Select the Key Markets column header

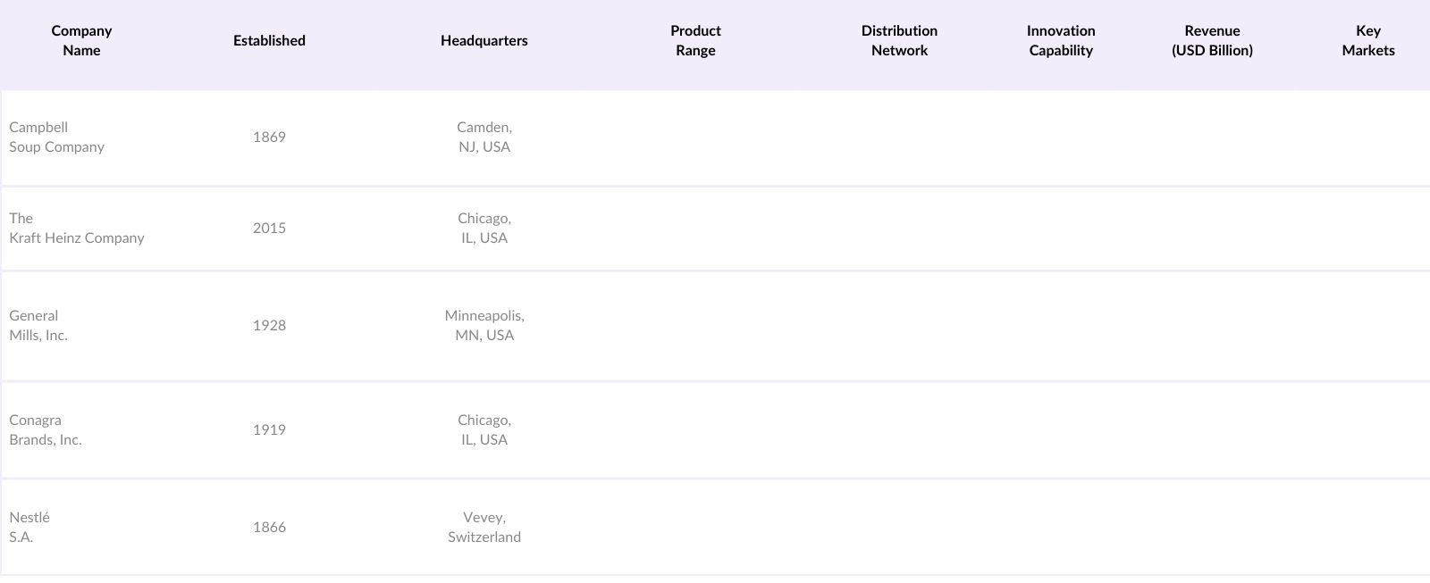[x=1367, y=41]
